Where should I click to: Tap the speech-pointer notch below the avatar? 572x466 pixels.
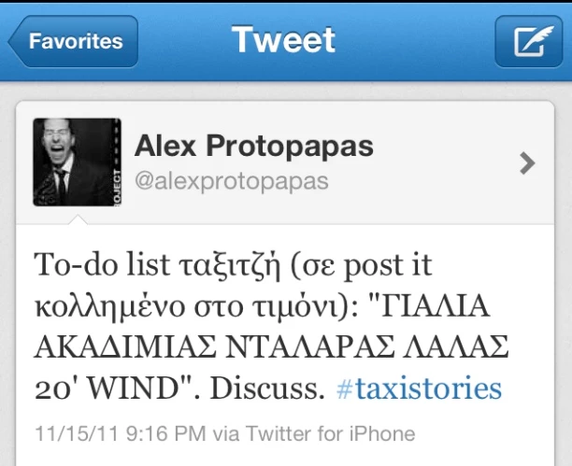coord(78,219)
